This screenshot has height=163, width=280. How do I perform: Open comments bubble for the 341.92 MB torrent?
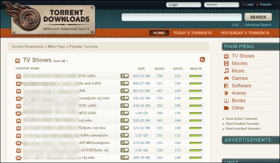[124, 98]
